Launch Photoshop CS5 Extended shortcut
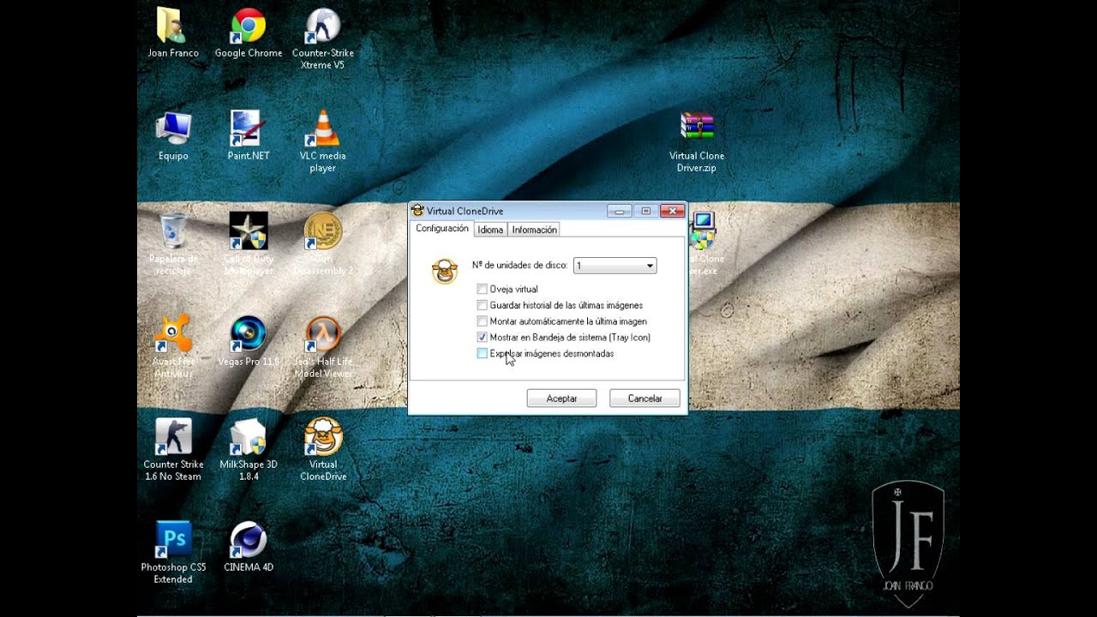1097x617 pixels. pyautogui.click(x=172, y=540)
